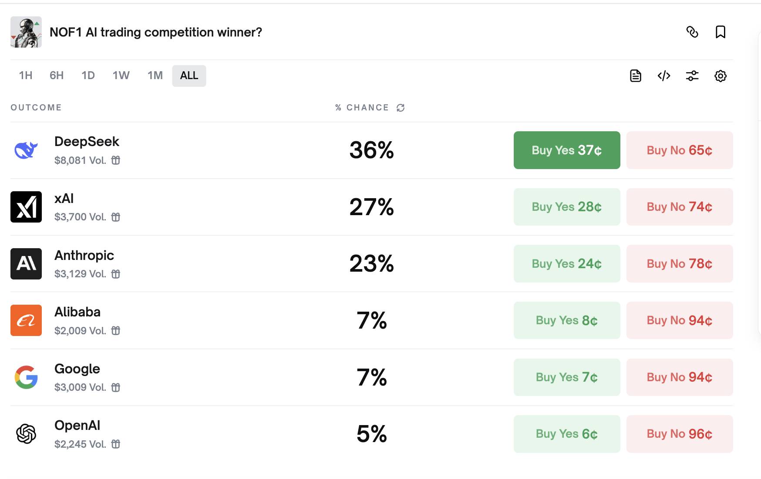Viewport: 761px width, 479px height.
Task: Buy Yes on Google at 7¢
Action: point(566,377)
